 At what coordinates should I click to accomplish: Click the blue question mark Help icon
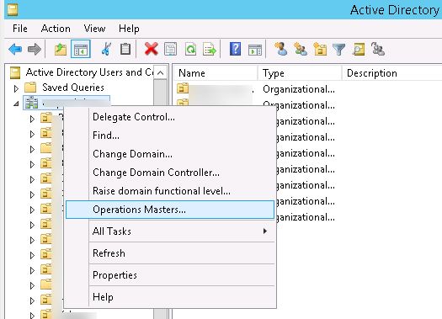point(235,49)
